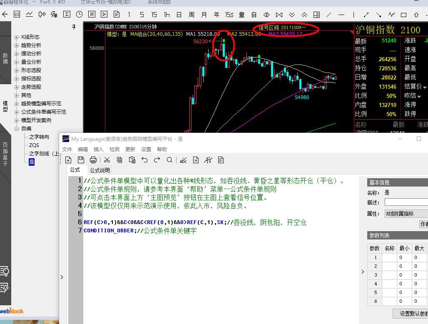Open the 昨结 dropdown arrow
The image size is (428, 324).
(x=419, y=96)
